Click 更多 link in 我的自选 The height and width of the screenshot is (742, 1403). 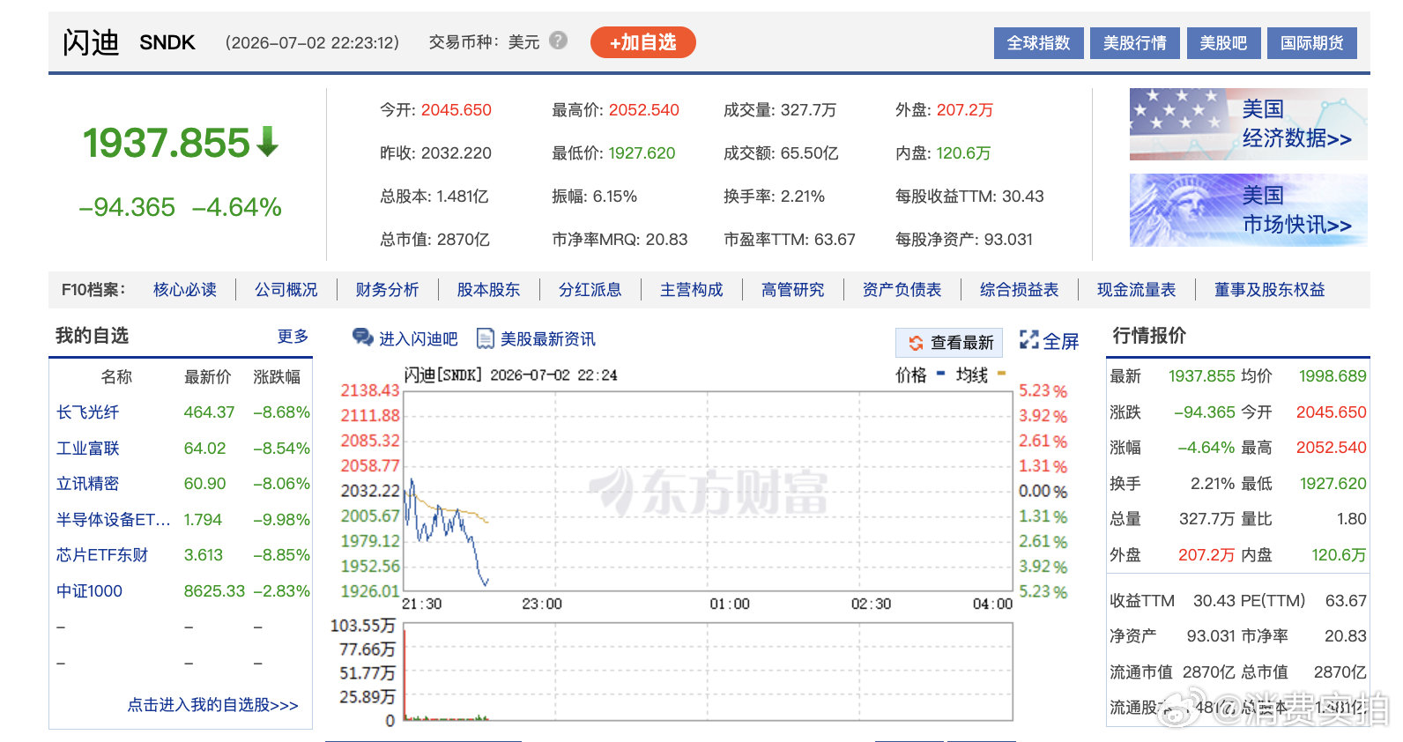(x=293, y=336)
